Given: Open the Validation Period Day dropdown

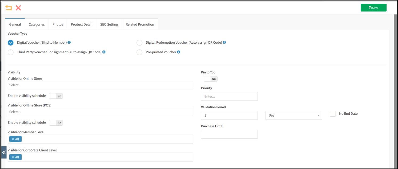Looking at the screenshot, I should [294, 115].
